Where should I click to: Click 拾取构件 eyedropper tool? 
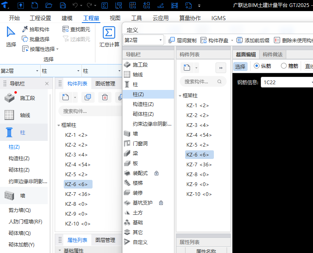(36, 29)
